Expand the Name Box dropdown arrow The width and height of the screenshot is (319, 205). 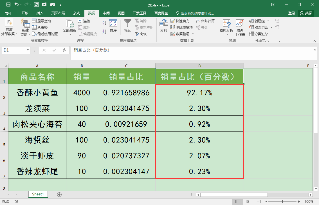[28, 50]
